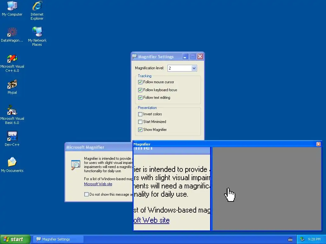This screenshot has width=326, height=244.
Task: Select the My Documents folder icon
Action: coord(12,165)
